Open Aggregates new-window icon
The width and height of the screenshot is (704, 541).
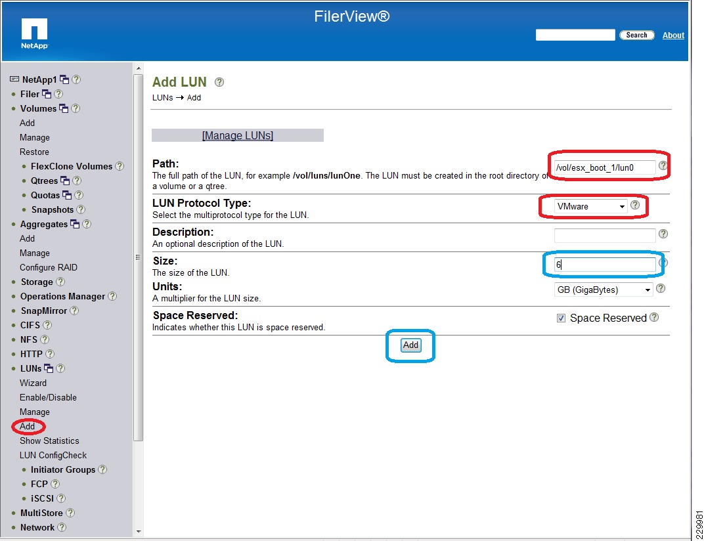tap(75, 224)
